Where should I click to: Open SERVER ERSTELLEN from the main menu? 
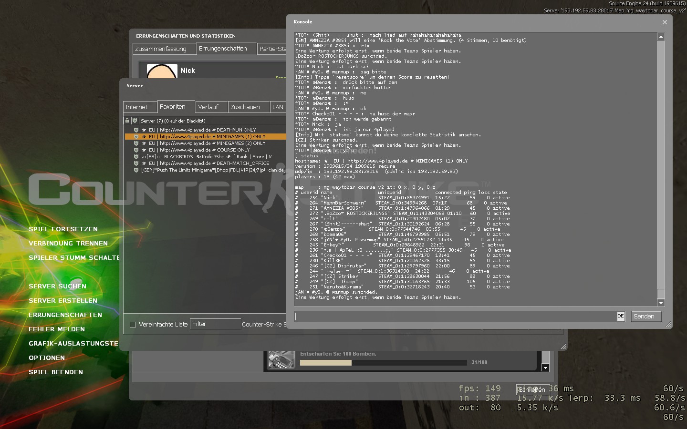click(63, 301)
